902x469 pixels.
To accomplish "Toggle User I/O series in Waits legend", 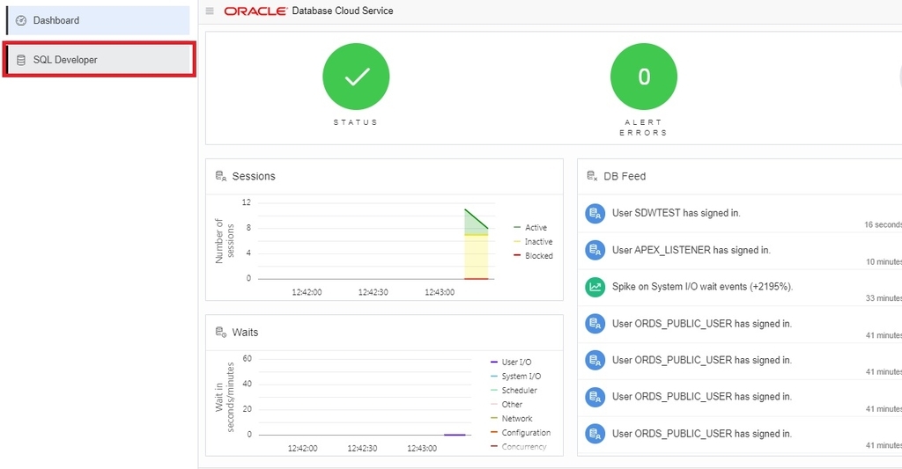I will pyautogui.click(x=511, y=363).
